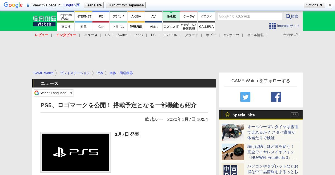Open the GALLERIA tab
The image size is (335, 175).
point(206,26)
